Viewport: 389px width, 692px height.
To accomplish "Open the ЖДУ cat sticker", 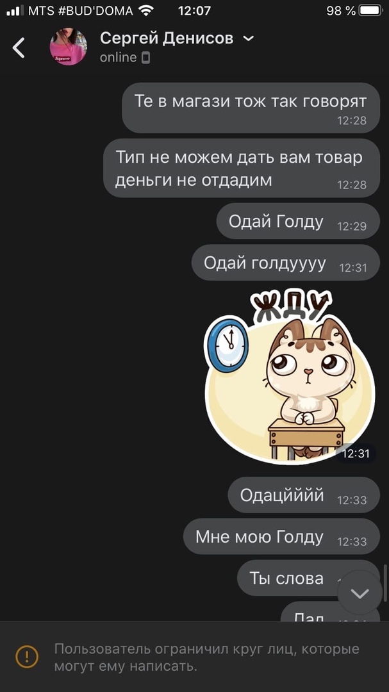I will point(290,376).
